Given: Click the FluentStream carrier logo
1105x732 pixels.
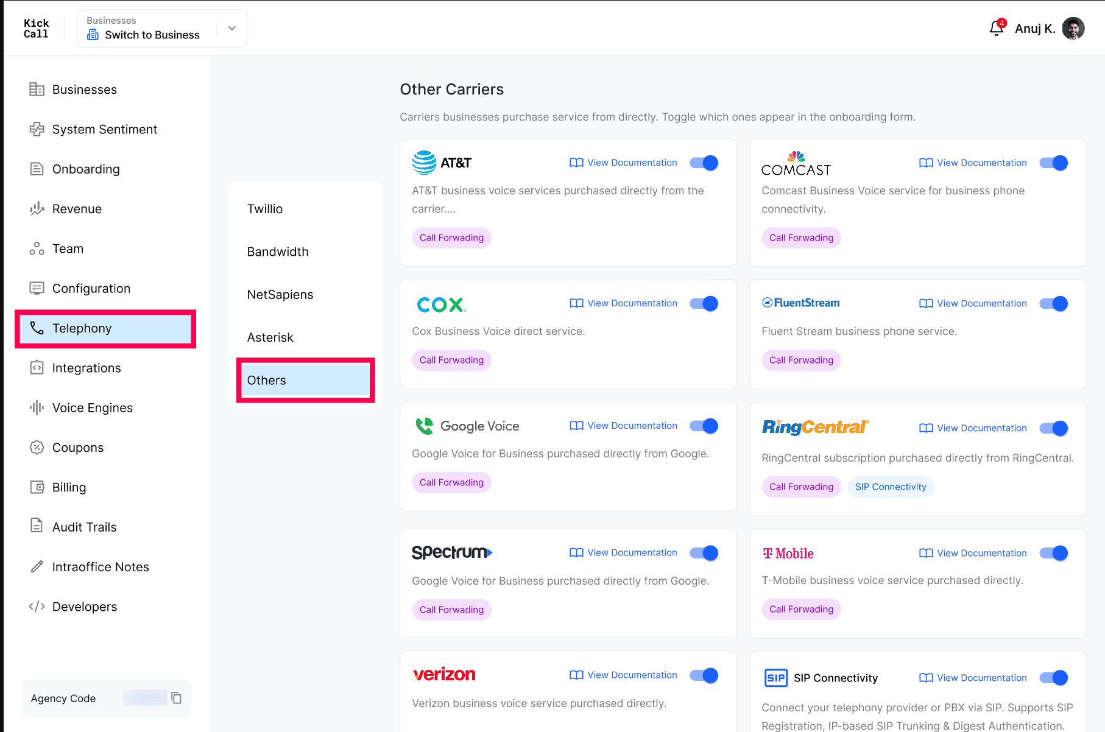Looking at the screenshot, I should [x=800, y=303].
